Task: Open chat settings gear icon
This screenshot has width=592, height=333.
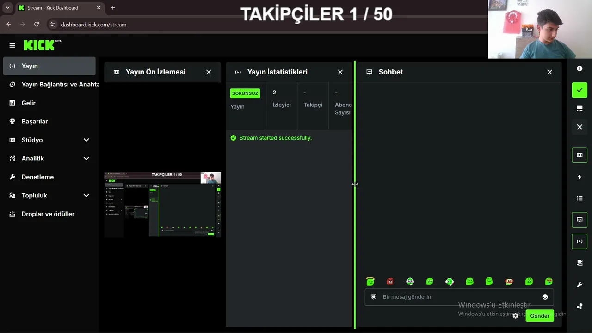Action: [516, 316]
